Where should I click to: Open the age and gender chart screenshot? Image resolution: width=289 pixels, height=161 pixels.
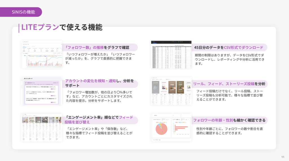pyautogui.click(x=171, y=128)
